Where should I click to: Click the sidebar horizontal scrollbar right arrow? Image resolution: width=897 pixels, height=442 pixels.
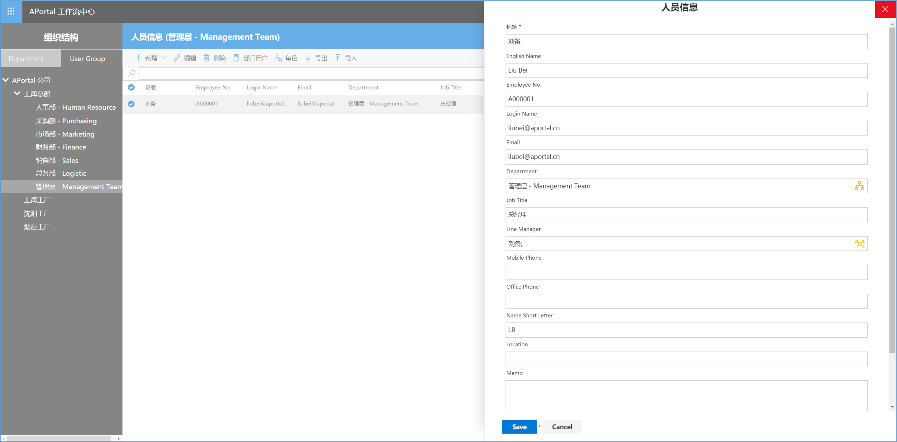[x=119, y=439]
